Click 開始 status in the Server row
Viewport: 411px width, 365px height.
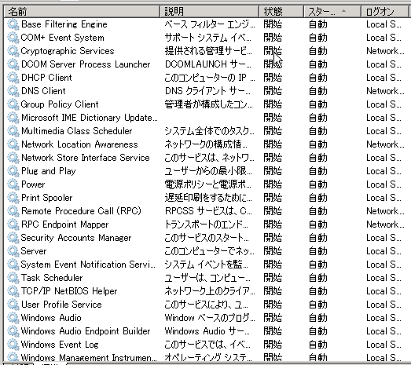click(x=273, y=251)
